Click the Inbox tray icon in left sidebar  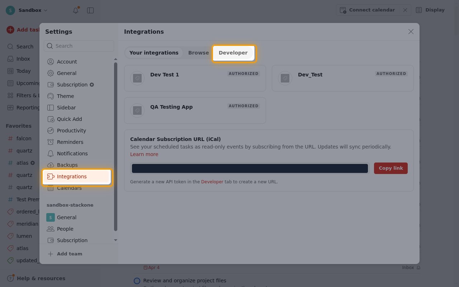click(x=10, y=59)
